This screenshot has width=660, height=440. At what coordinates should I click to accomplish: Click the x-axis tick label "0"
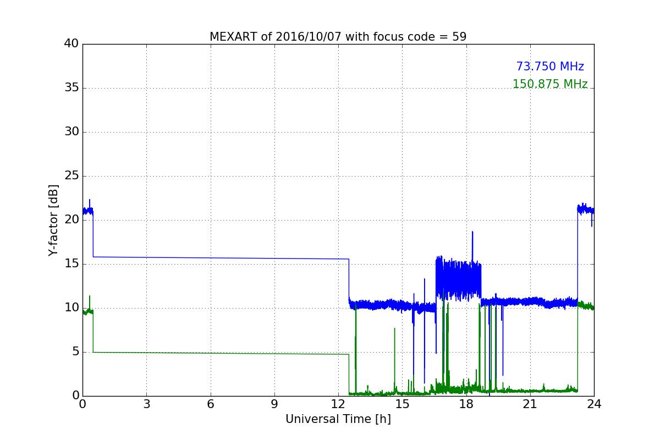(x=82, y=404)
